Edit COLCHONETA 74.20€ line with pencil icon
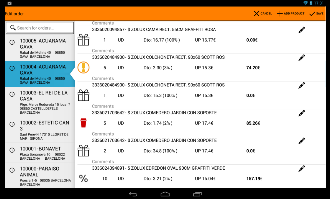 tap(302, 58)
